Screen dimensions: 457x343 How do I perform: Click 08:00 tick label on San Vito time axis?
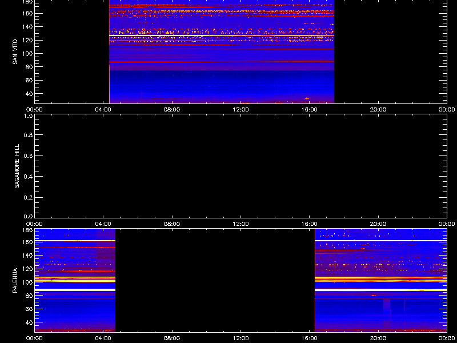pyautogui.click(x=172, y=110)
